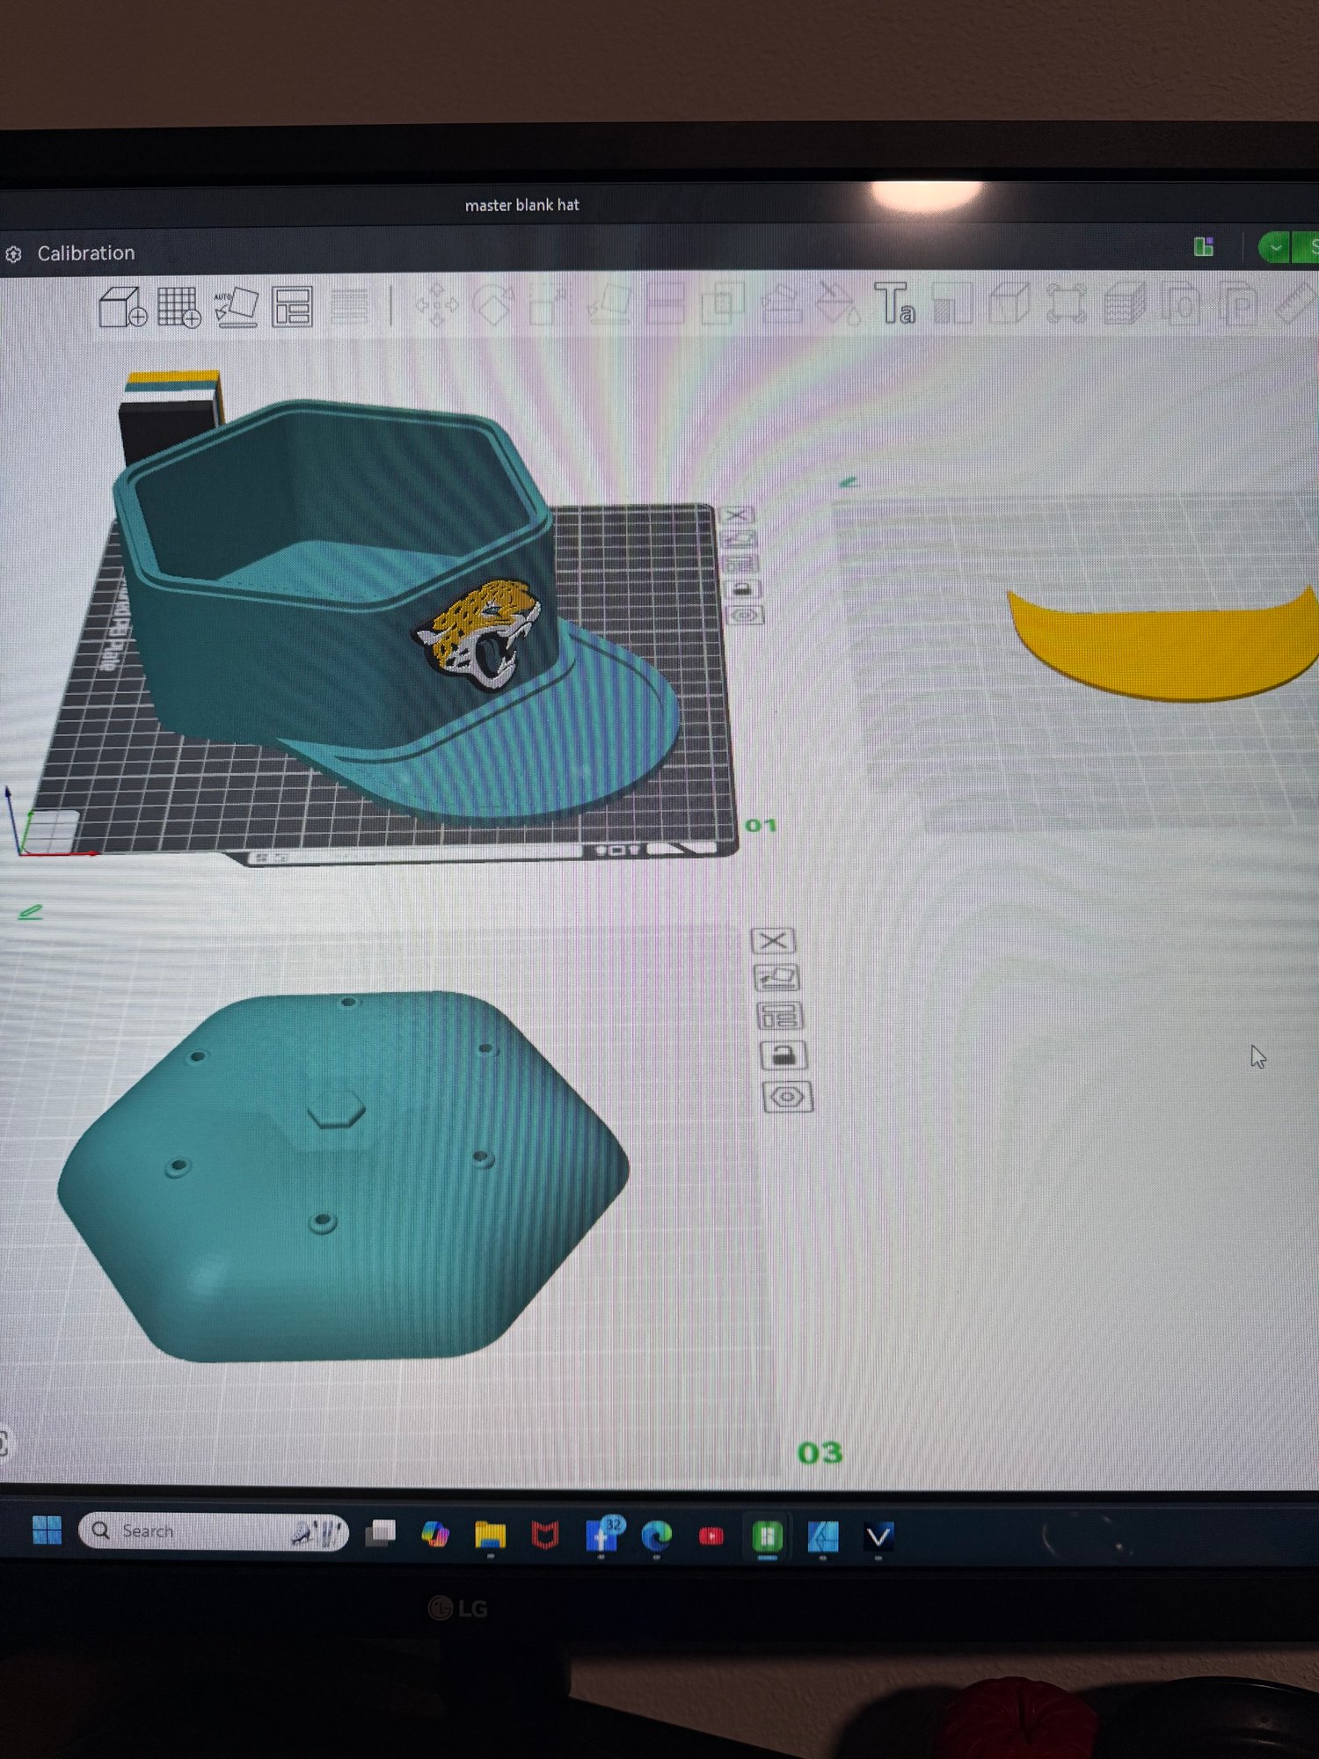
Task: Auto orient objects on plate 03
Action: 777,978
